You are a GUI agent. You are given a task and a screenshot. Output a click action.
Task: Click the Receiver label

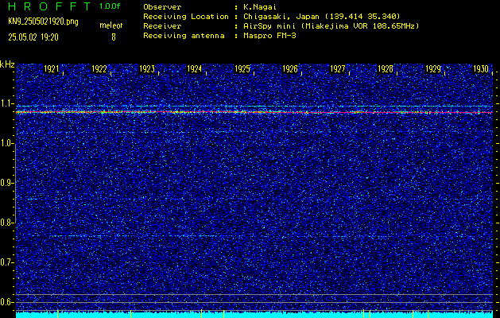click(x=162, y=26)
